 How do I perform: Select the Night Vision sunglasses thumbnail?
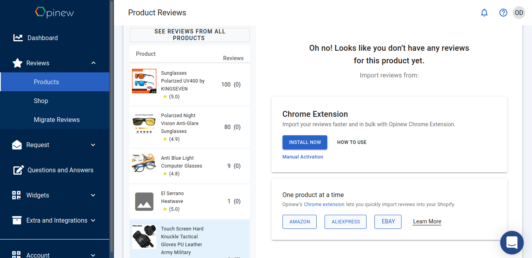tap(144, 123)
